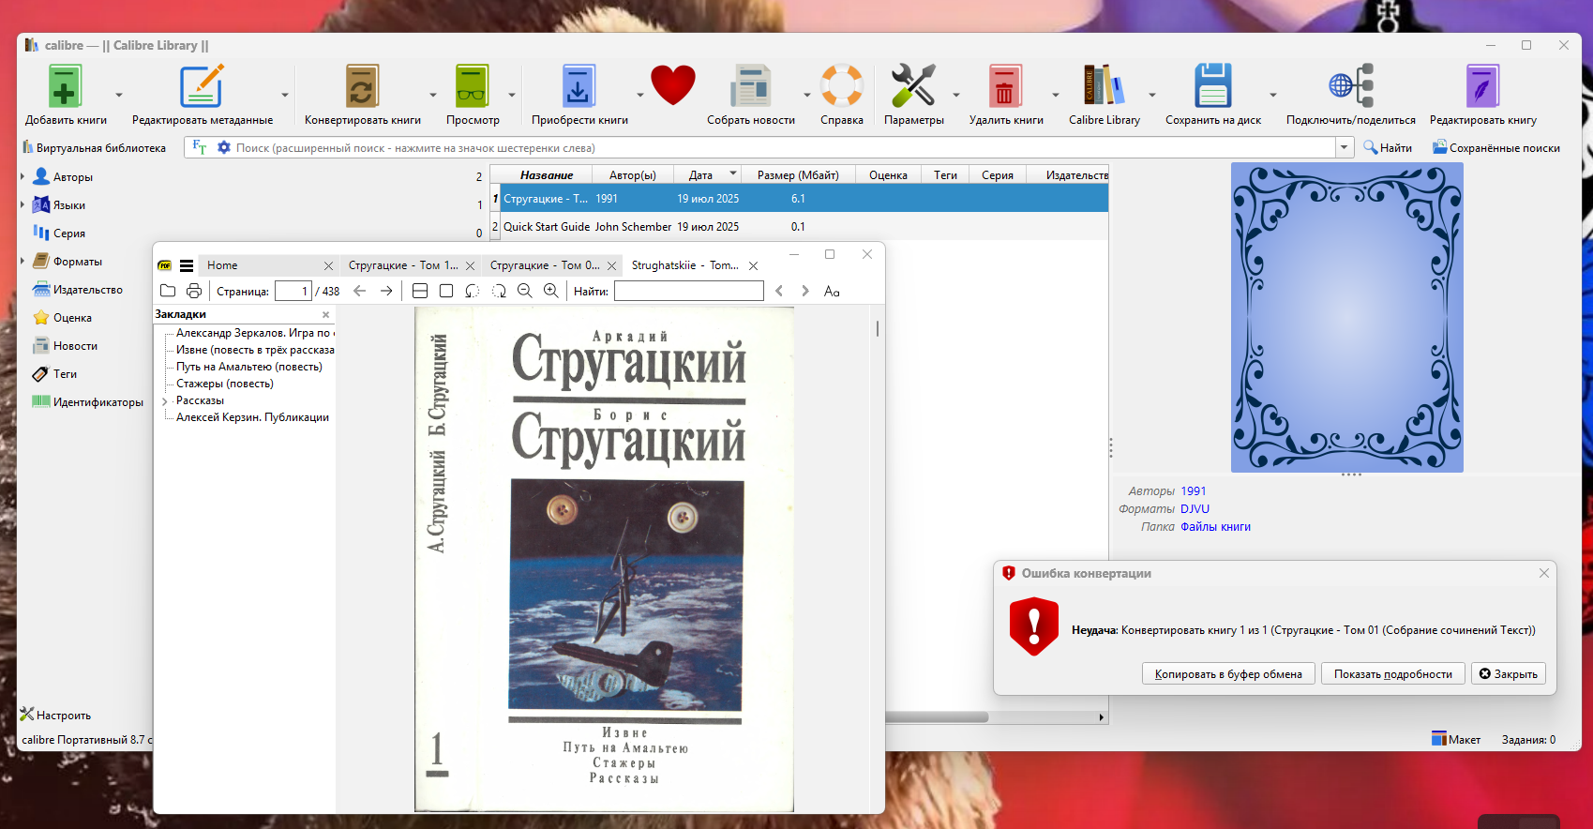1593x829 pixels.
Task: Click the open file folder icon in viewer
Action: (168, 291)
